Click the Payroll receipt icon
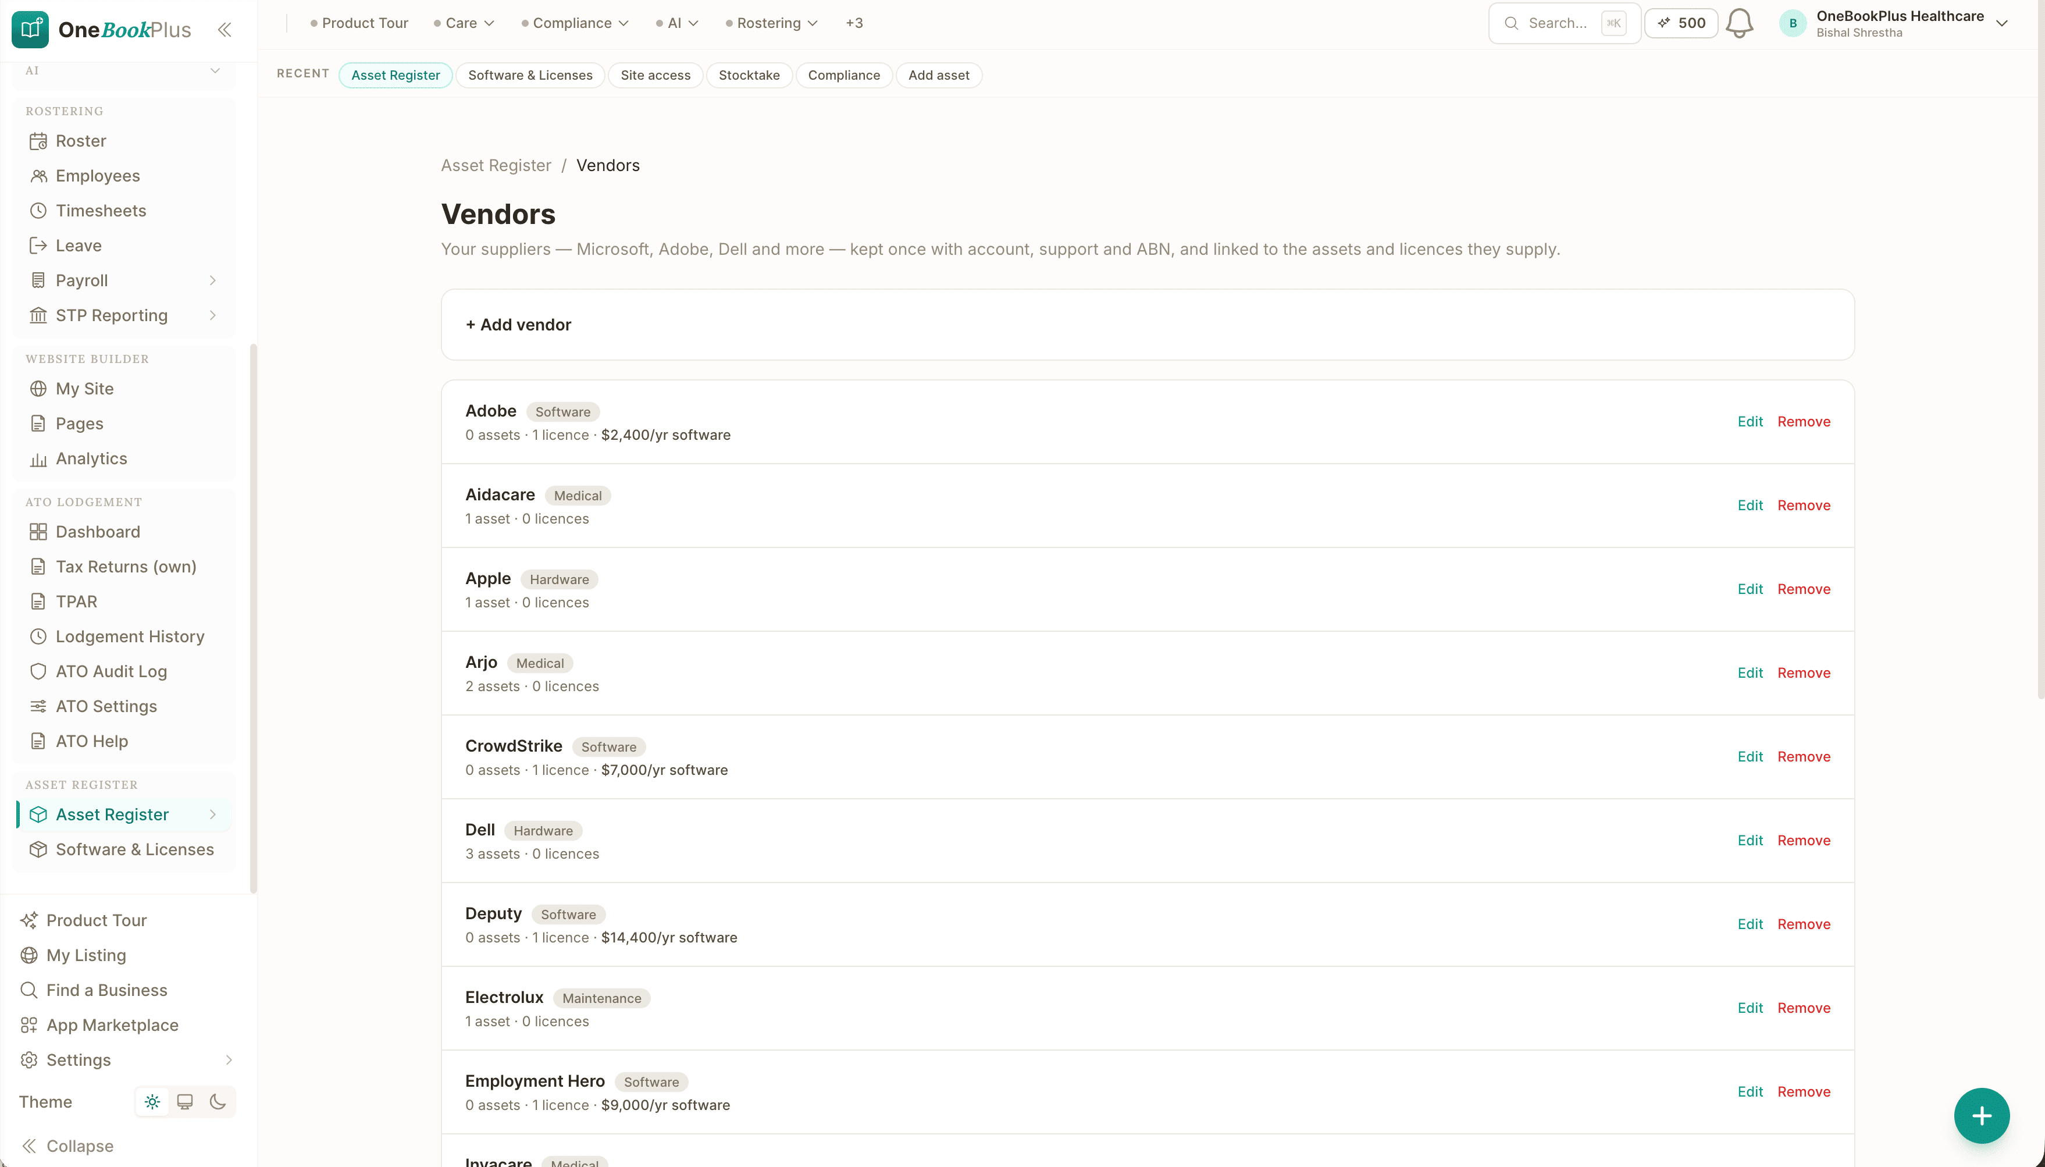This screenshot has height=1167, width=2045. tap(38, 280)
